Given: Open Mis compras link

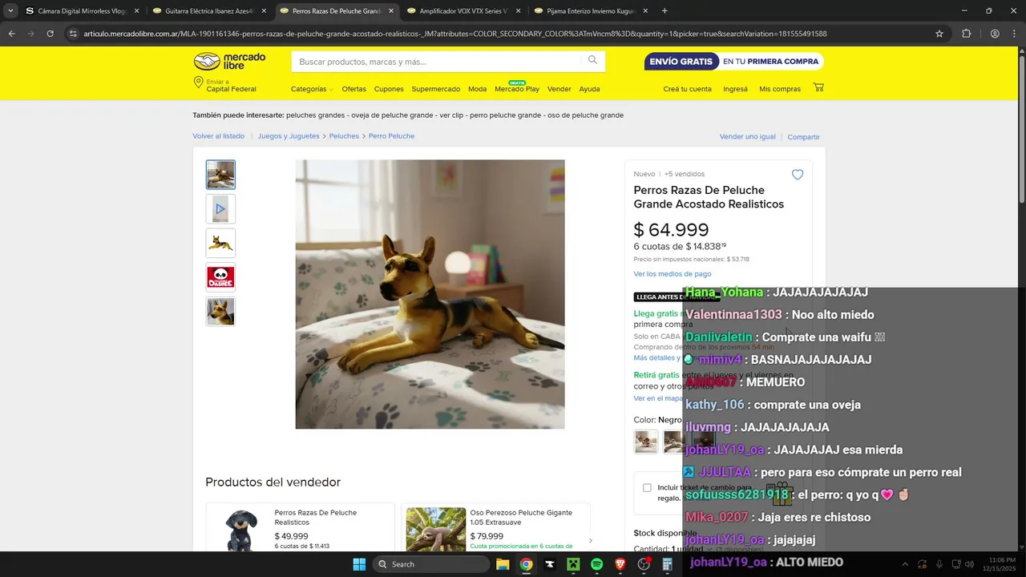Looking at the screenshot, I should tap(780, 89).
